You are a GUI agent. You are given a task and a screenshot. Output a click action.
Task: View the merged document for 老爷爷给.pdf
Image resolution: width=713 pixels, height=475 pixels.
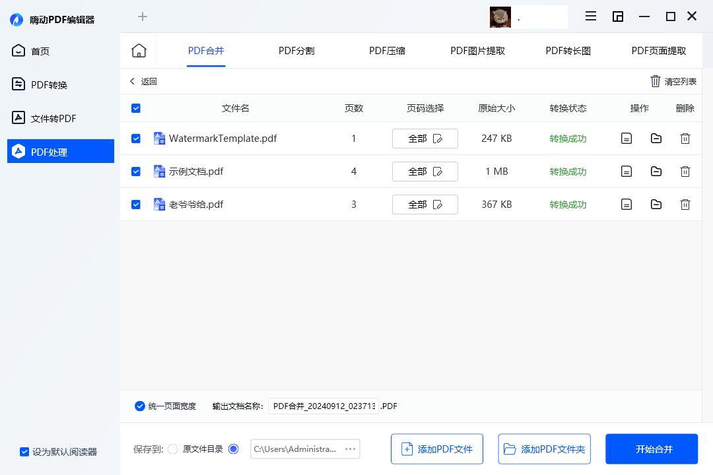(x=626, y=205)
